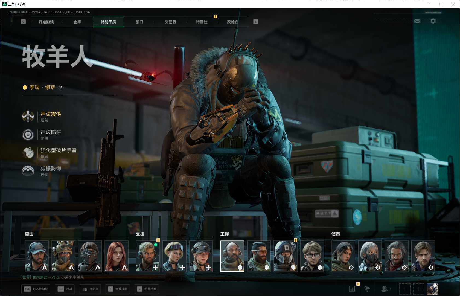
Task: Select the 特战干员 tab
Action: [x=108, y=22]
